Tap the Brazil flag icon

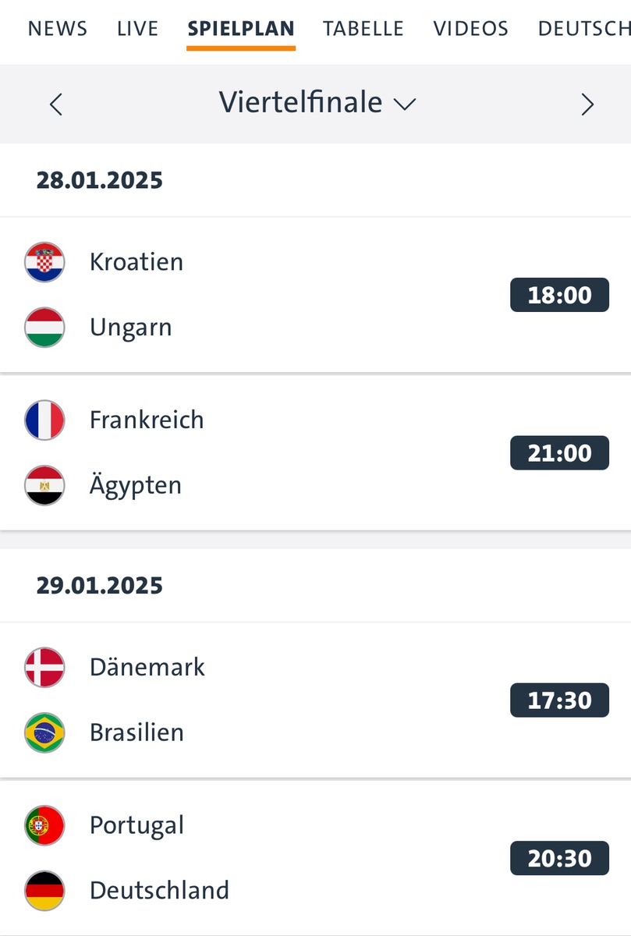click(44, 732)
